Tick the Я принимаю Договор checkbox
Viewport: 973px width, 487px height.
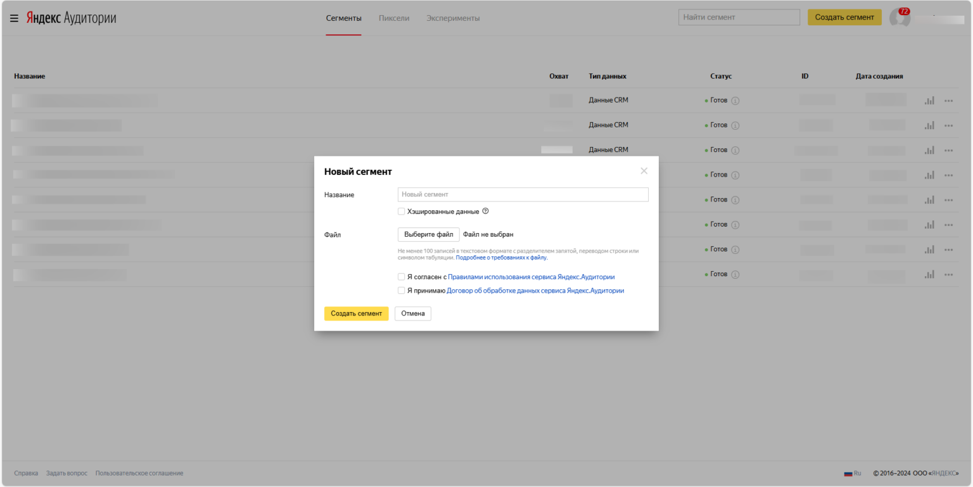point(402,291)
